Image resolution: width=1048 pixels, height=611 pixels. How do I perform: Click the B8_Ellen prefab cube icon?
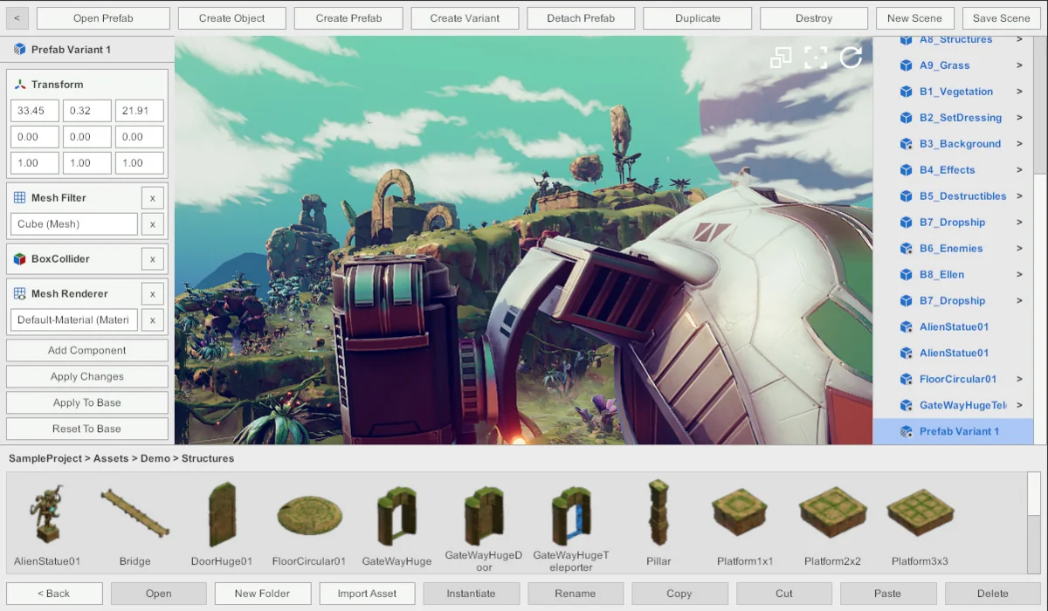click(x=908, y=274)
